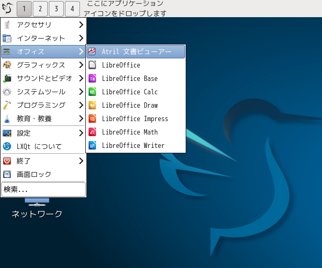Select the オフィス menu entry

click(43, 51)
